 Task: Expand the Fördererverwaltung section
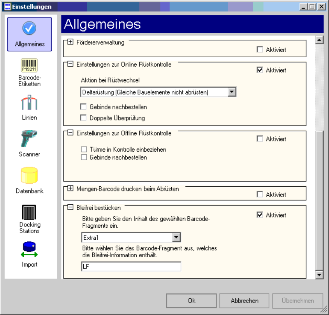point(70,42)
